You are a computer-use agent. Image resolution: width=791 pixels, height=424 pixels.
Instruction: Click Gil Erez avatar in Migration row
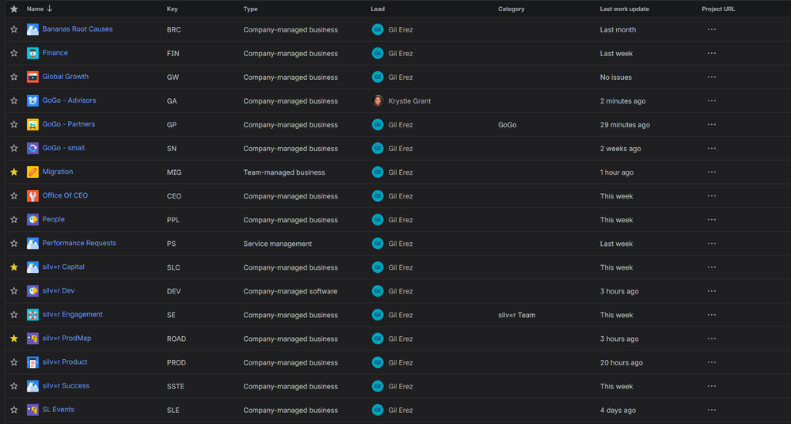click(x=378, y=172)
